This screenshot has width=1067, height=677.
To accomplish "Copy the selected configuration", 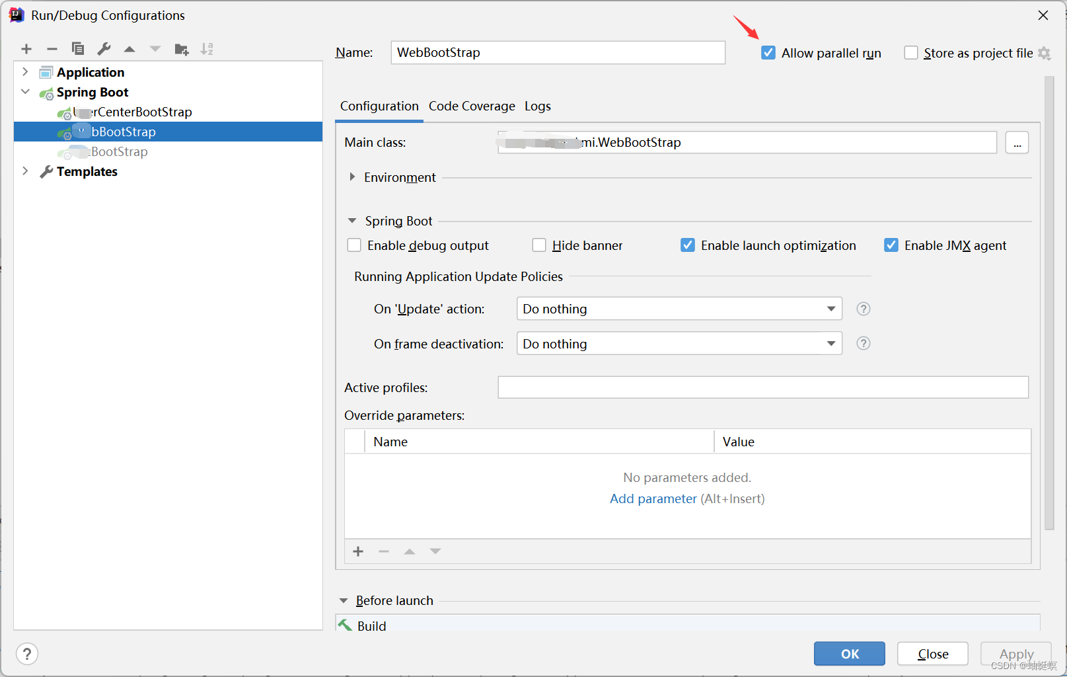I will (x=78, y=49).
